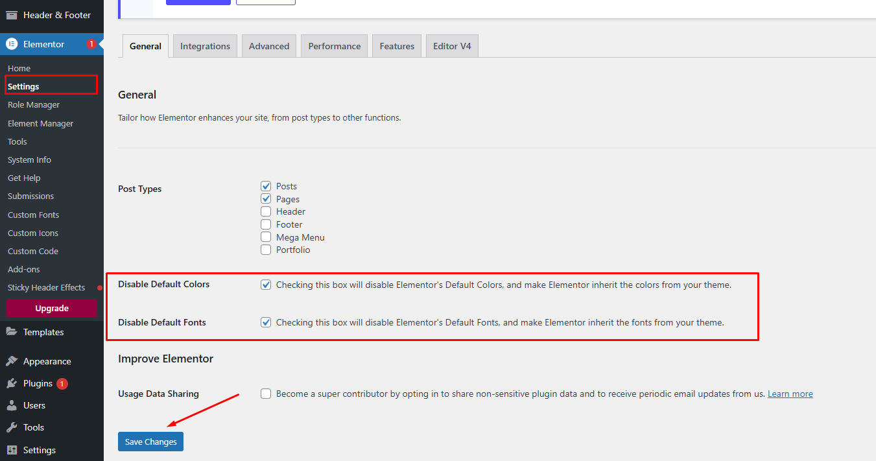Enable the Footer post type checkbox

[266, 224]
